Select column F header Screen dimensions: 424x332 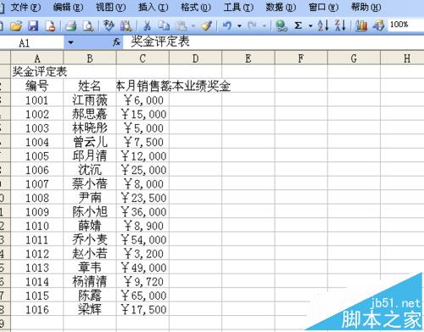point(301,58)
